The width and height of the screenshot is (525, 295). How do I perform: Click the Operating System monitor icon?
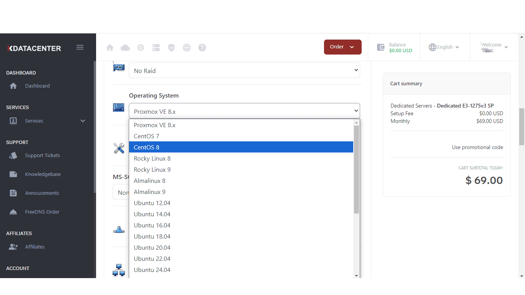pyautogui.click(x=119, y=108)
